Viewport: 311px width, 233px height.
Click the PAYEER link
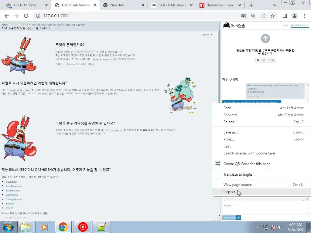tap(10, 204)
